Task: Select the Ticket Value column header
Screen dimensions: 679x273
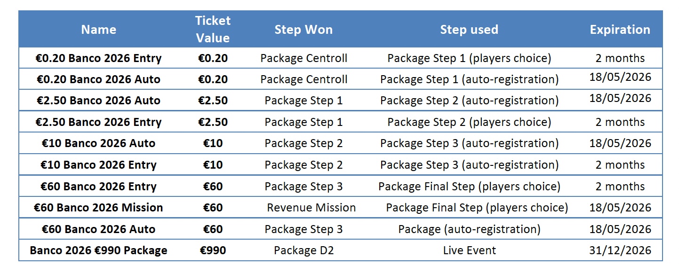Action: click(x=213, y=29)
